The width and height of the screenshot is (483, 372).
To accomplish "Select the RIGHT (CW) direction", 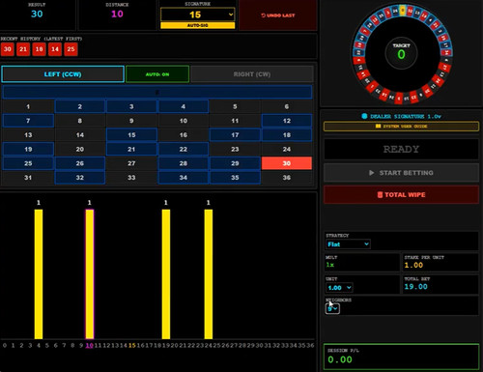I will 252,74.
